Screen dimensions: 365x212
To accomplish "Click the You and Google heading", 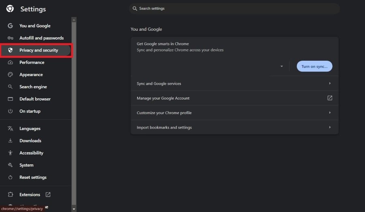I will click(146, 29).
